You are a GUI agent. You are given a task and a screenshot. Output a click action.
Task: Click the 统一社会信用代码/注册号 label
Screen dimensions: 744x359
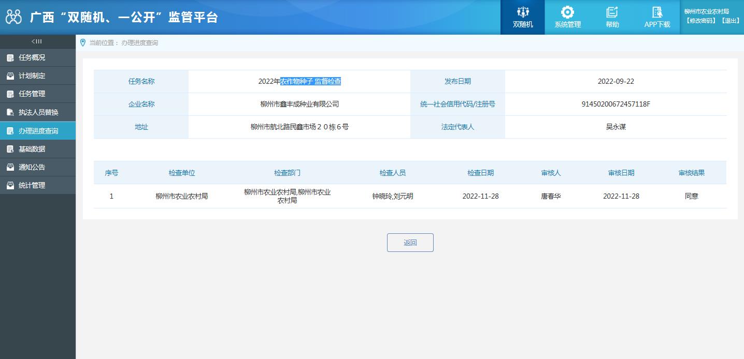coord(457,104)
